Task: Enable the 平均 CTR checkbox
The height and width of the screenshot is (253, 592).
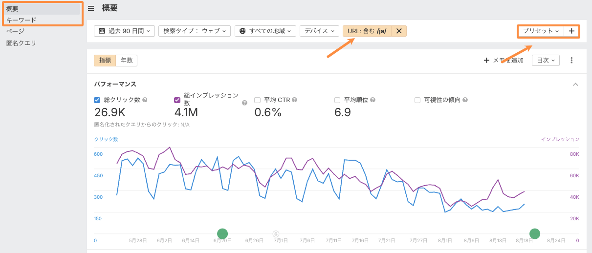Action: (257, 100)
